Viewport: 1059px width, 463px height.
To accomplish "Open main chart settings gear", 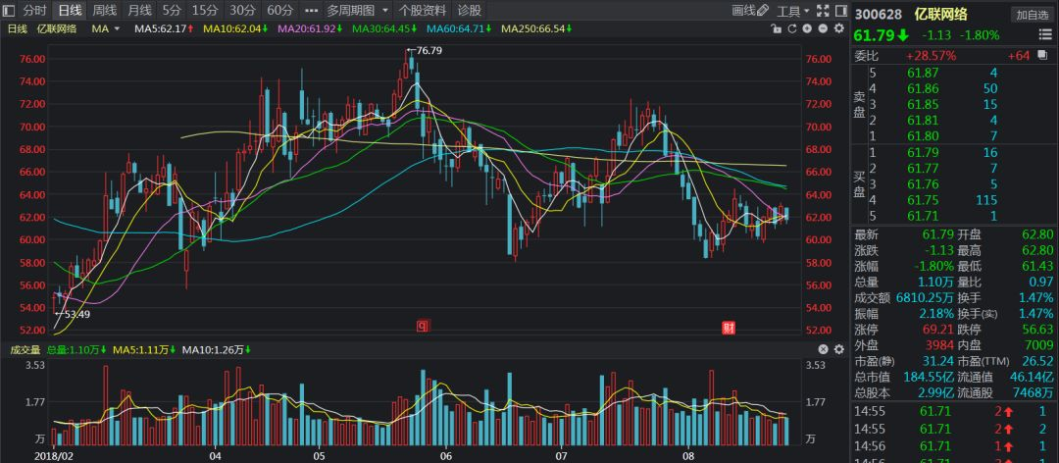I will point(838,28).
